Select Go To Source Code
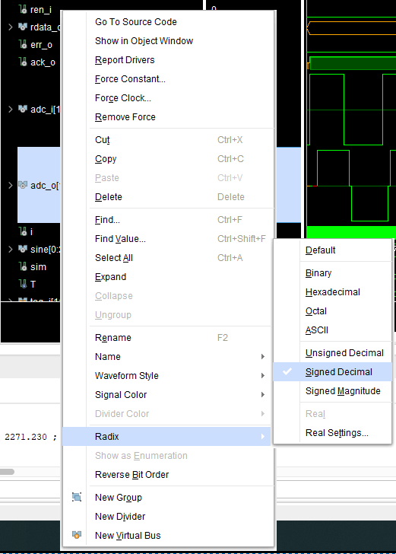Viewport: 396px width, 554px height. 167,21
